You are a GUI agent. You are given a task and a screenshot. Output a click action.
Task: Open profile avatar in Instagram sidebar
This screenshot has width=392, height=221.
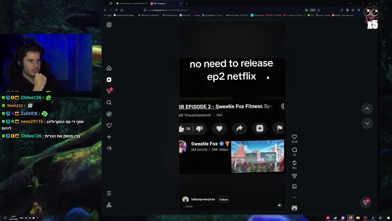tap(109, 148)
